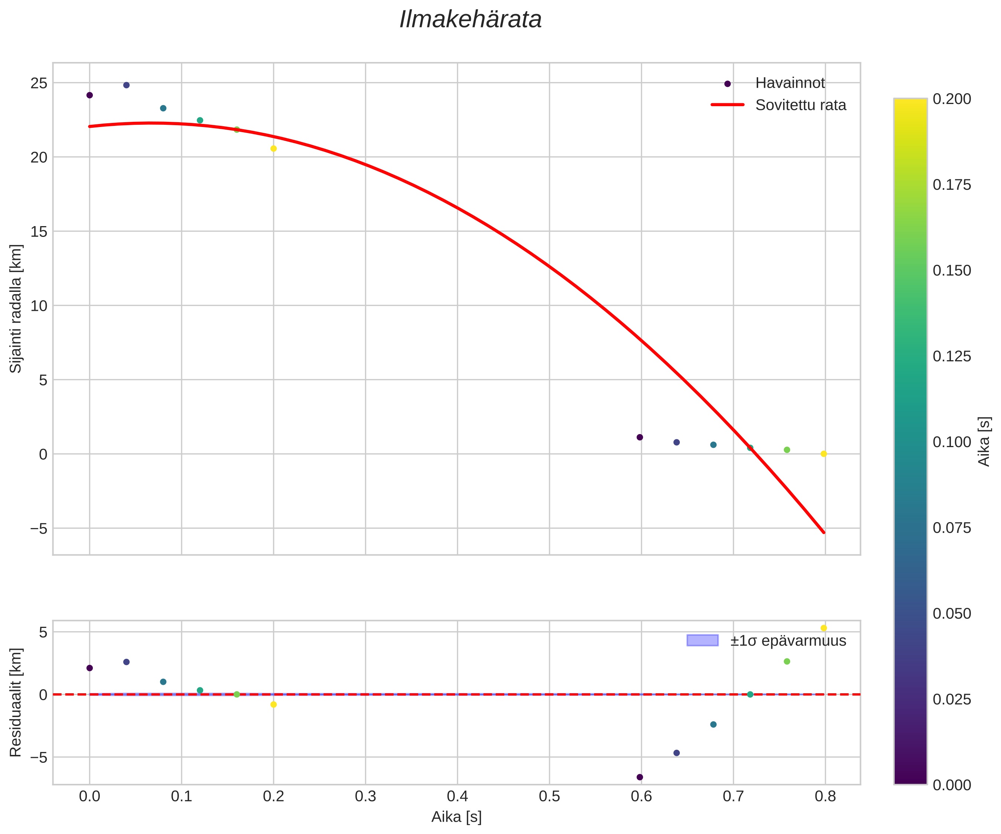Click the upper plot y-tick label 25
The width and height of the screenshot is (1001, 834).
[39, 83]
